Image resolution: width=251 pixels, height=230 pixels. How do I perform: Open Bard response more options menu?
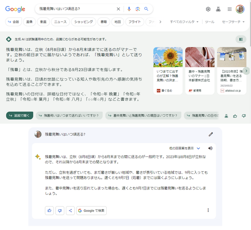tap(208, 210)
